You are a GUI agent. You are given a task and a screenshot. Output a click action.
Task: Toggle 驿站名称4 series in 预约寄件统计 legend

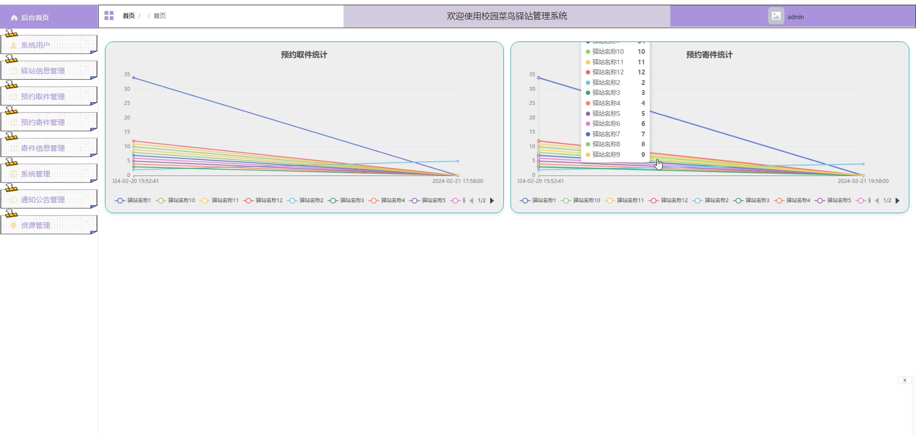click(792, 201)
